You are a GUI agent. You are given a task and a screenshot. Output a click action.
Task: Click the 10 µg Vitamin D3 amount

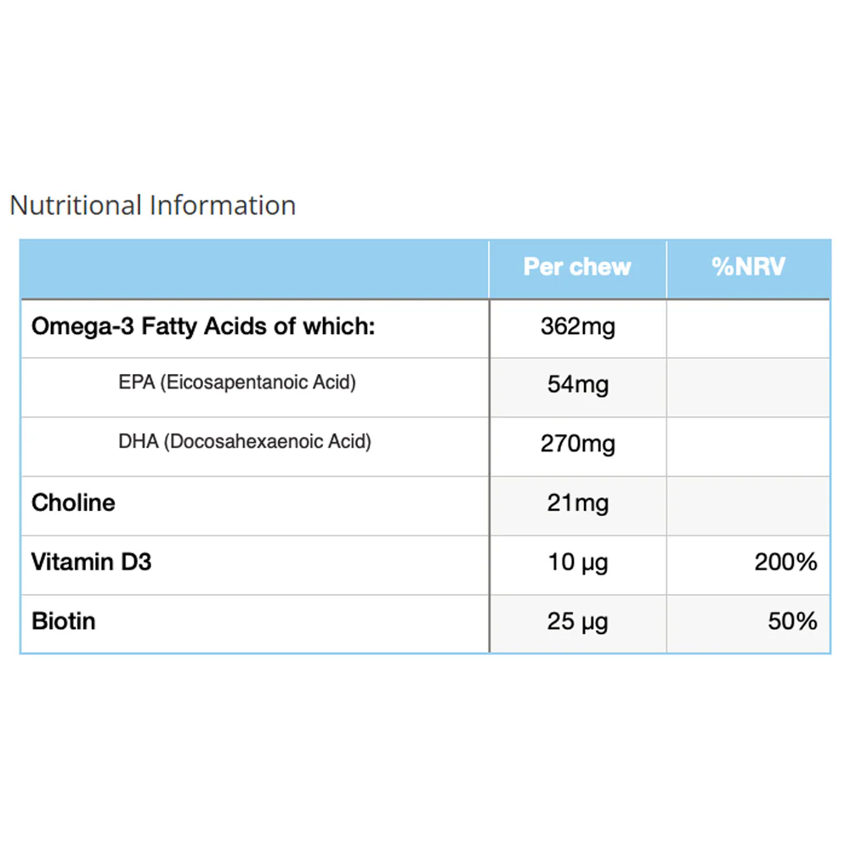(x=578, y=563)
